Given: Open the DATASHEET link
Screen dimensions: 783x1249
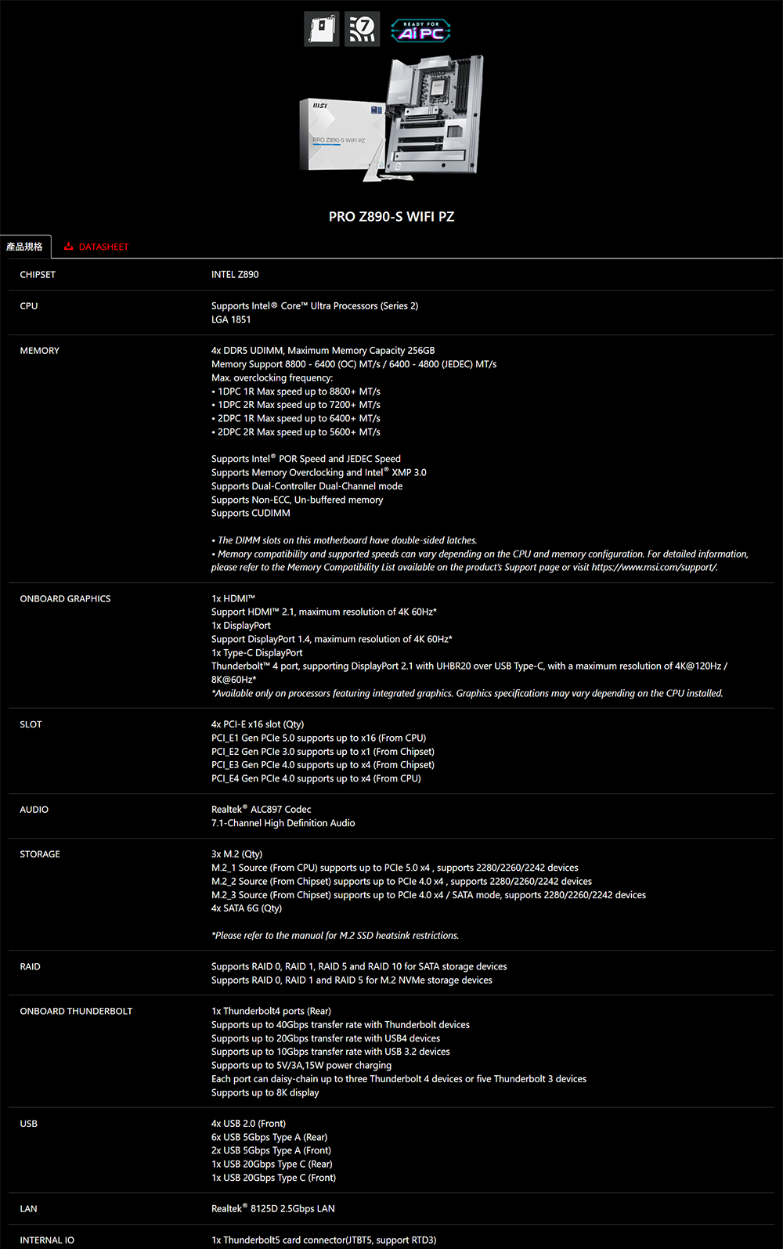Looking at the screenshot, I should click(103, 247).
